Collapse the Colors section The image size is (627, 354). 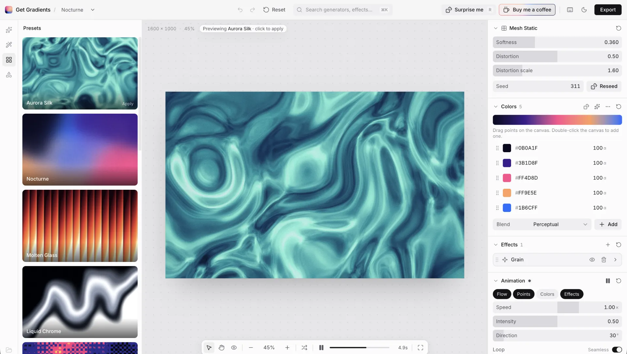coord(496,106)
